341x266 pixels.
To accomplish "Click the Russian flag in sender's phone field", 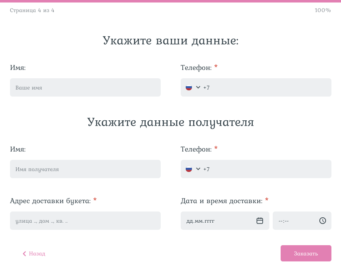I will 189,87.
